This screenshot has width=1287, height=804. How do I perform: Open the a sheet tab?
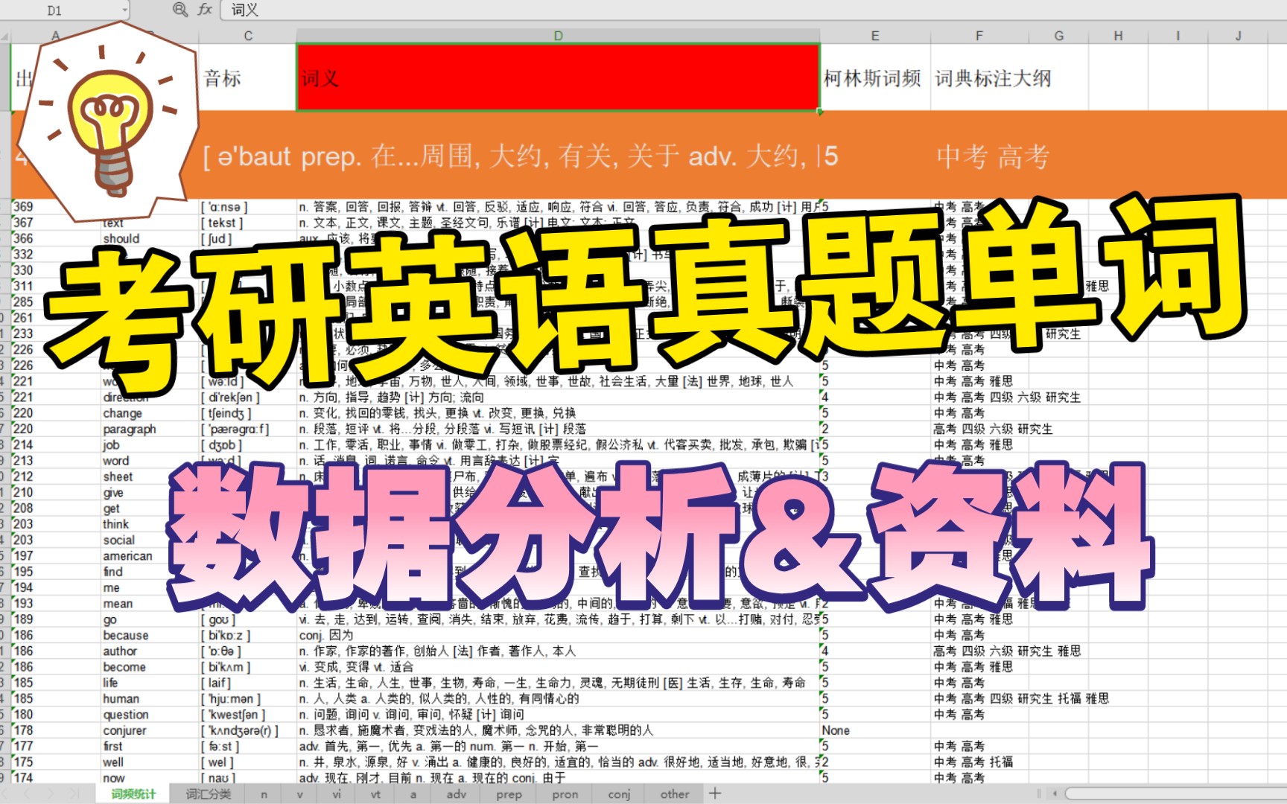413,794
